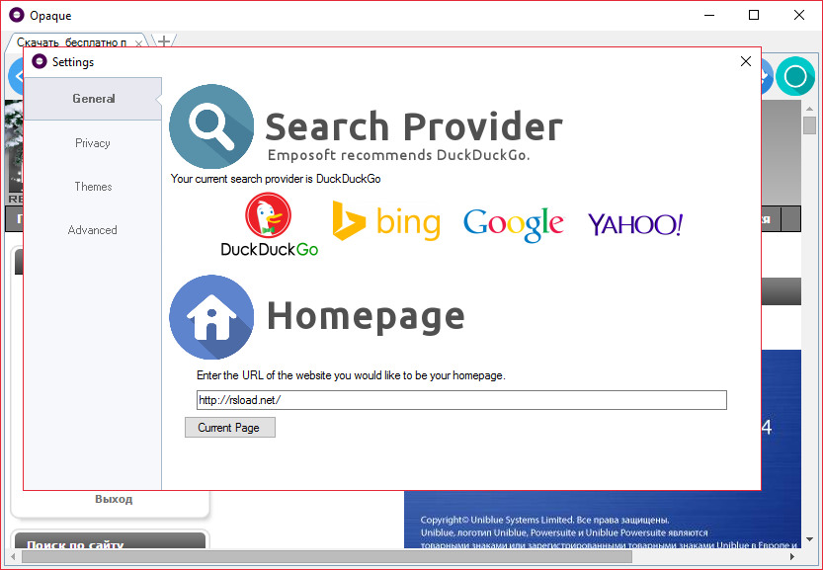Minimize the Opaque browser window
The width and height of the screenshot is (823, 570).
pyautogui.click(x=709, y=15)
